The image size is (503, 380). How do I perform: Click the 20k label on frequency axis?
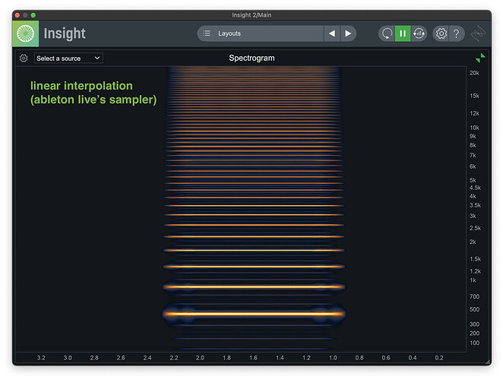click(474, 74)
